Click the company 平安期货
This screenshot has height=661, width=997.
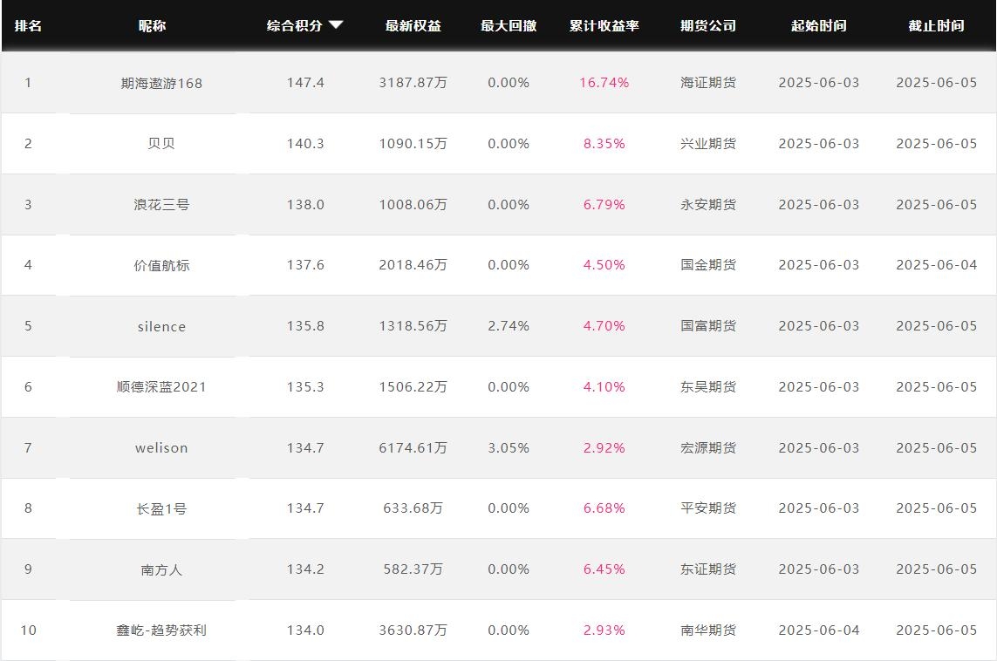708,508
